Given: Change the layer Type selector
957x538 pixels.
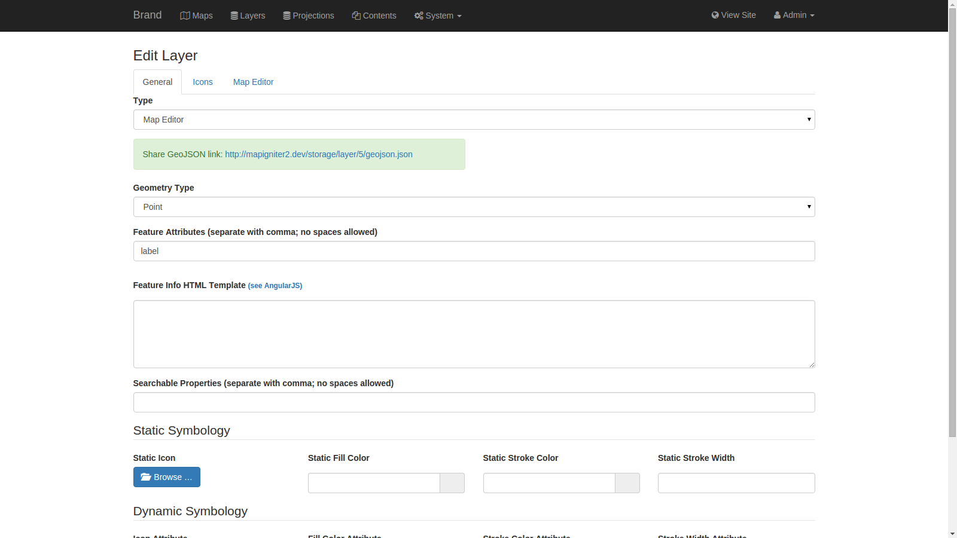Looking at the screenshot, I should pyautogui.click(x=474, y=120).
